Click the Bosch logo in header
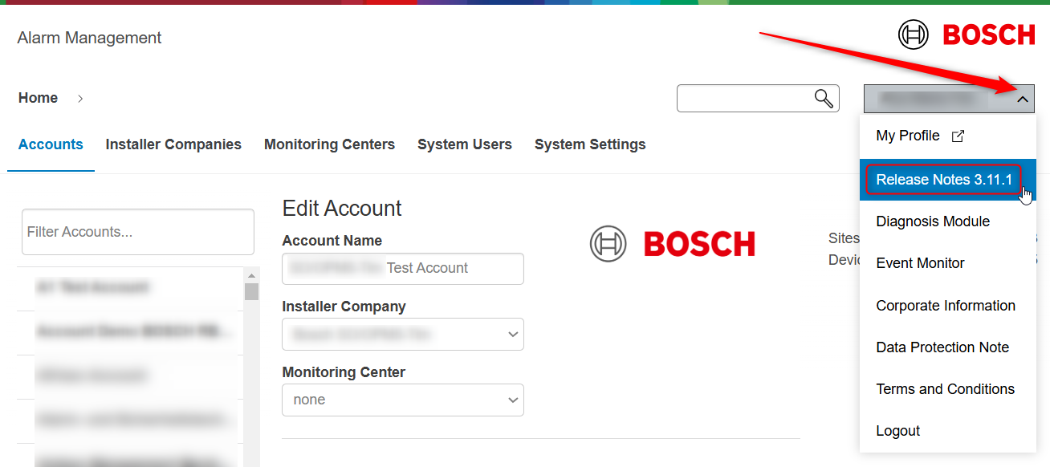Screen dimensions: 1050x467 click(x=967, y=35)
